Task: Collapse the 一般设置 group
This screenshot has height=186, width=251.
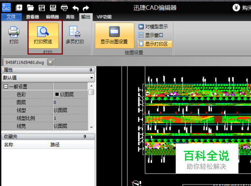Action: tap(6, 86)
